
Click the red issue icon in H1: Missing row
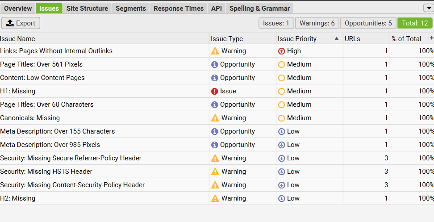point(214,91)
